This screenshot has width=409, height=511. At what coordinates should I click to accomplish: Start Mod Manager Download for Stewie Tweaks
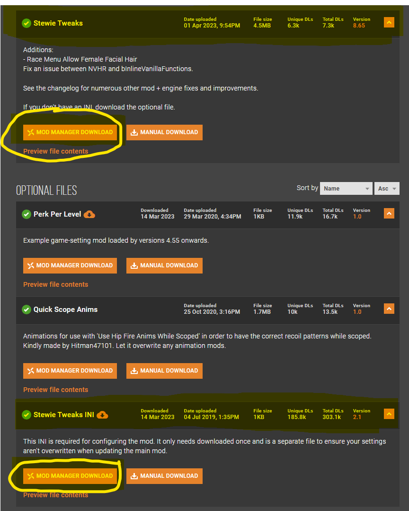[70, 132]
